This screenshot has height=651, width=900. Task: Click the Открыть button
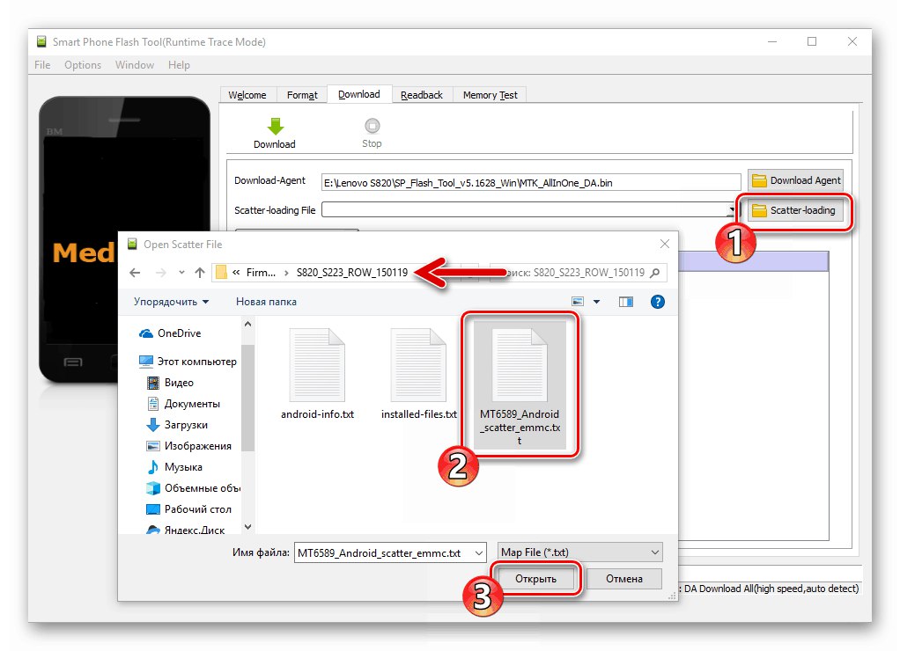535,578
